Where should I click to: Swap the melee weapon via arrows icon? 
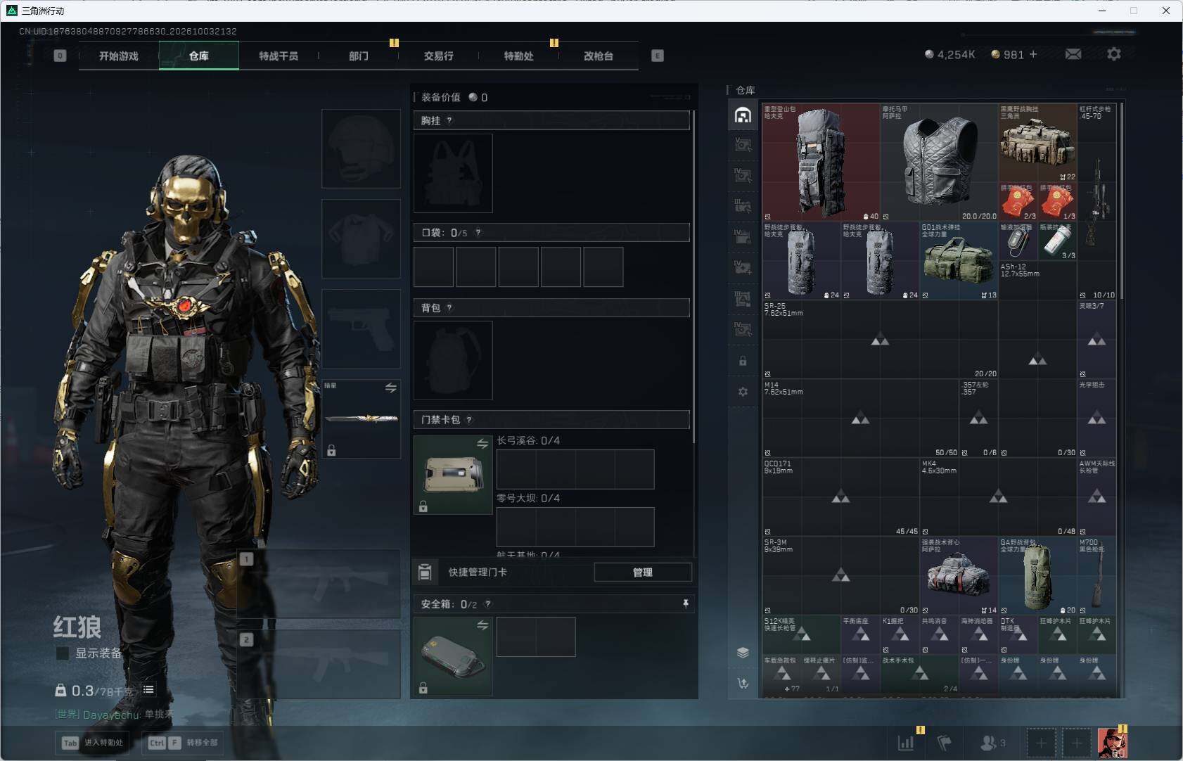pos(391,388)
